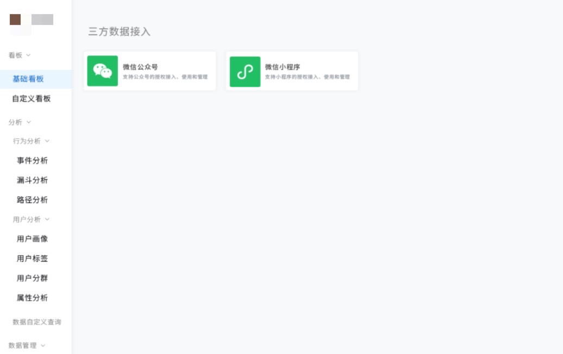Image resolution: width=563 pixels, height=354 pixels.
Task: Open 自定义看板 in the sidebar
Action: point(31,99)
